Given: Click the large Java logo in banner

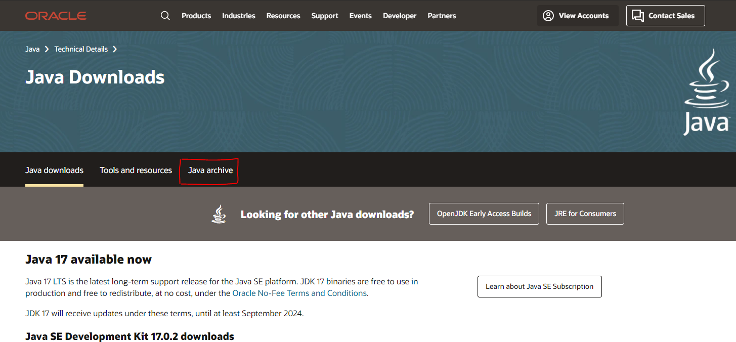Looking at the screenshot, I should pyautogui.click(x=707, y=92).
